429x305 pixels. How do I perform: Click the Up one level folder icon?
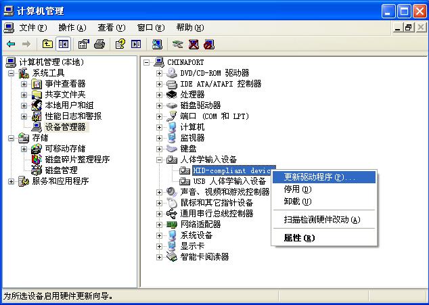pyautogui.click(x=47, y=44)
